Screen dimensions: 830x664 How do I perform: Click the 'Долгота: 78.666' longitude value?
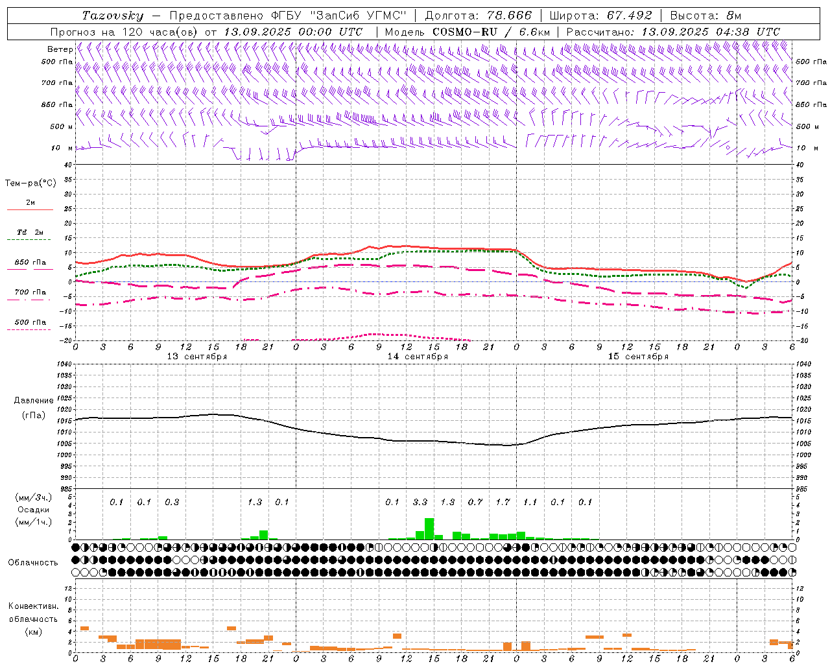click(x=478, y=16)
